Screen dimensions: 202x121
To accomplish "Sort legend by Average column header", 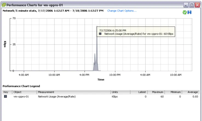I will click(191, 92).
